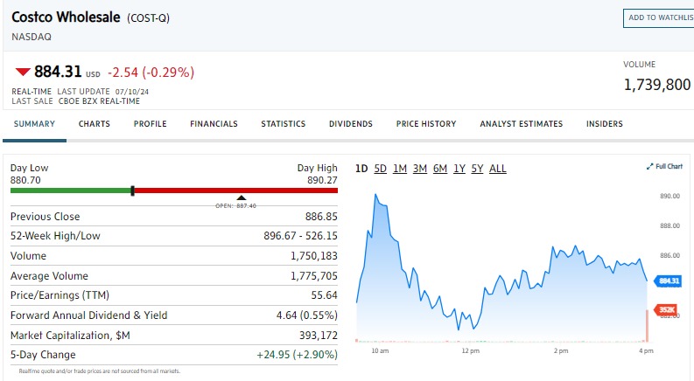
Task: Click the day range black price marker
Action: 132,191
